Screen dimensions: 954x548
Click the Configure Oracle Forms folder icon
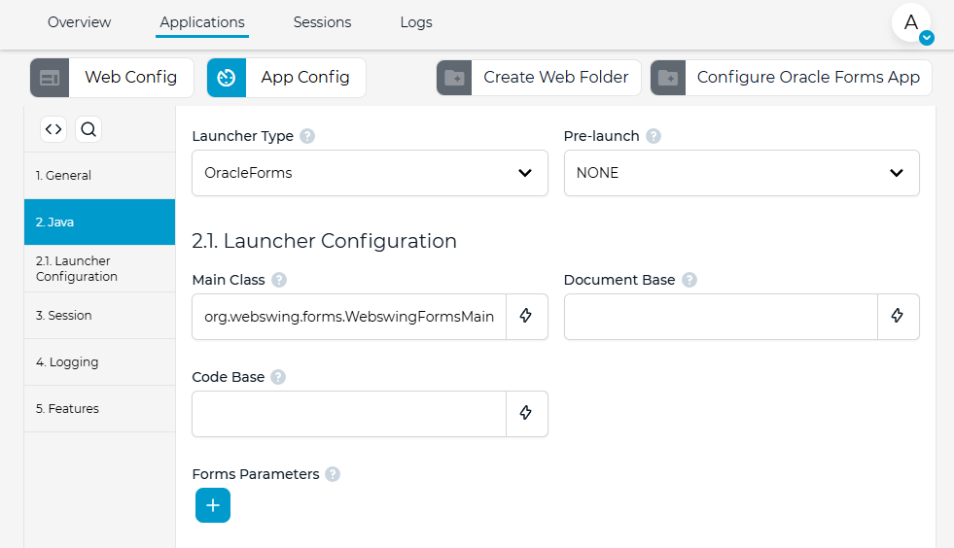point(668,77)
